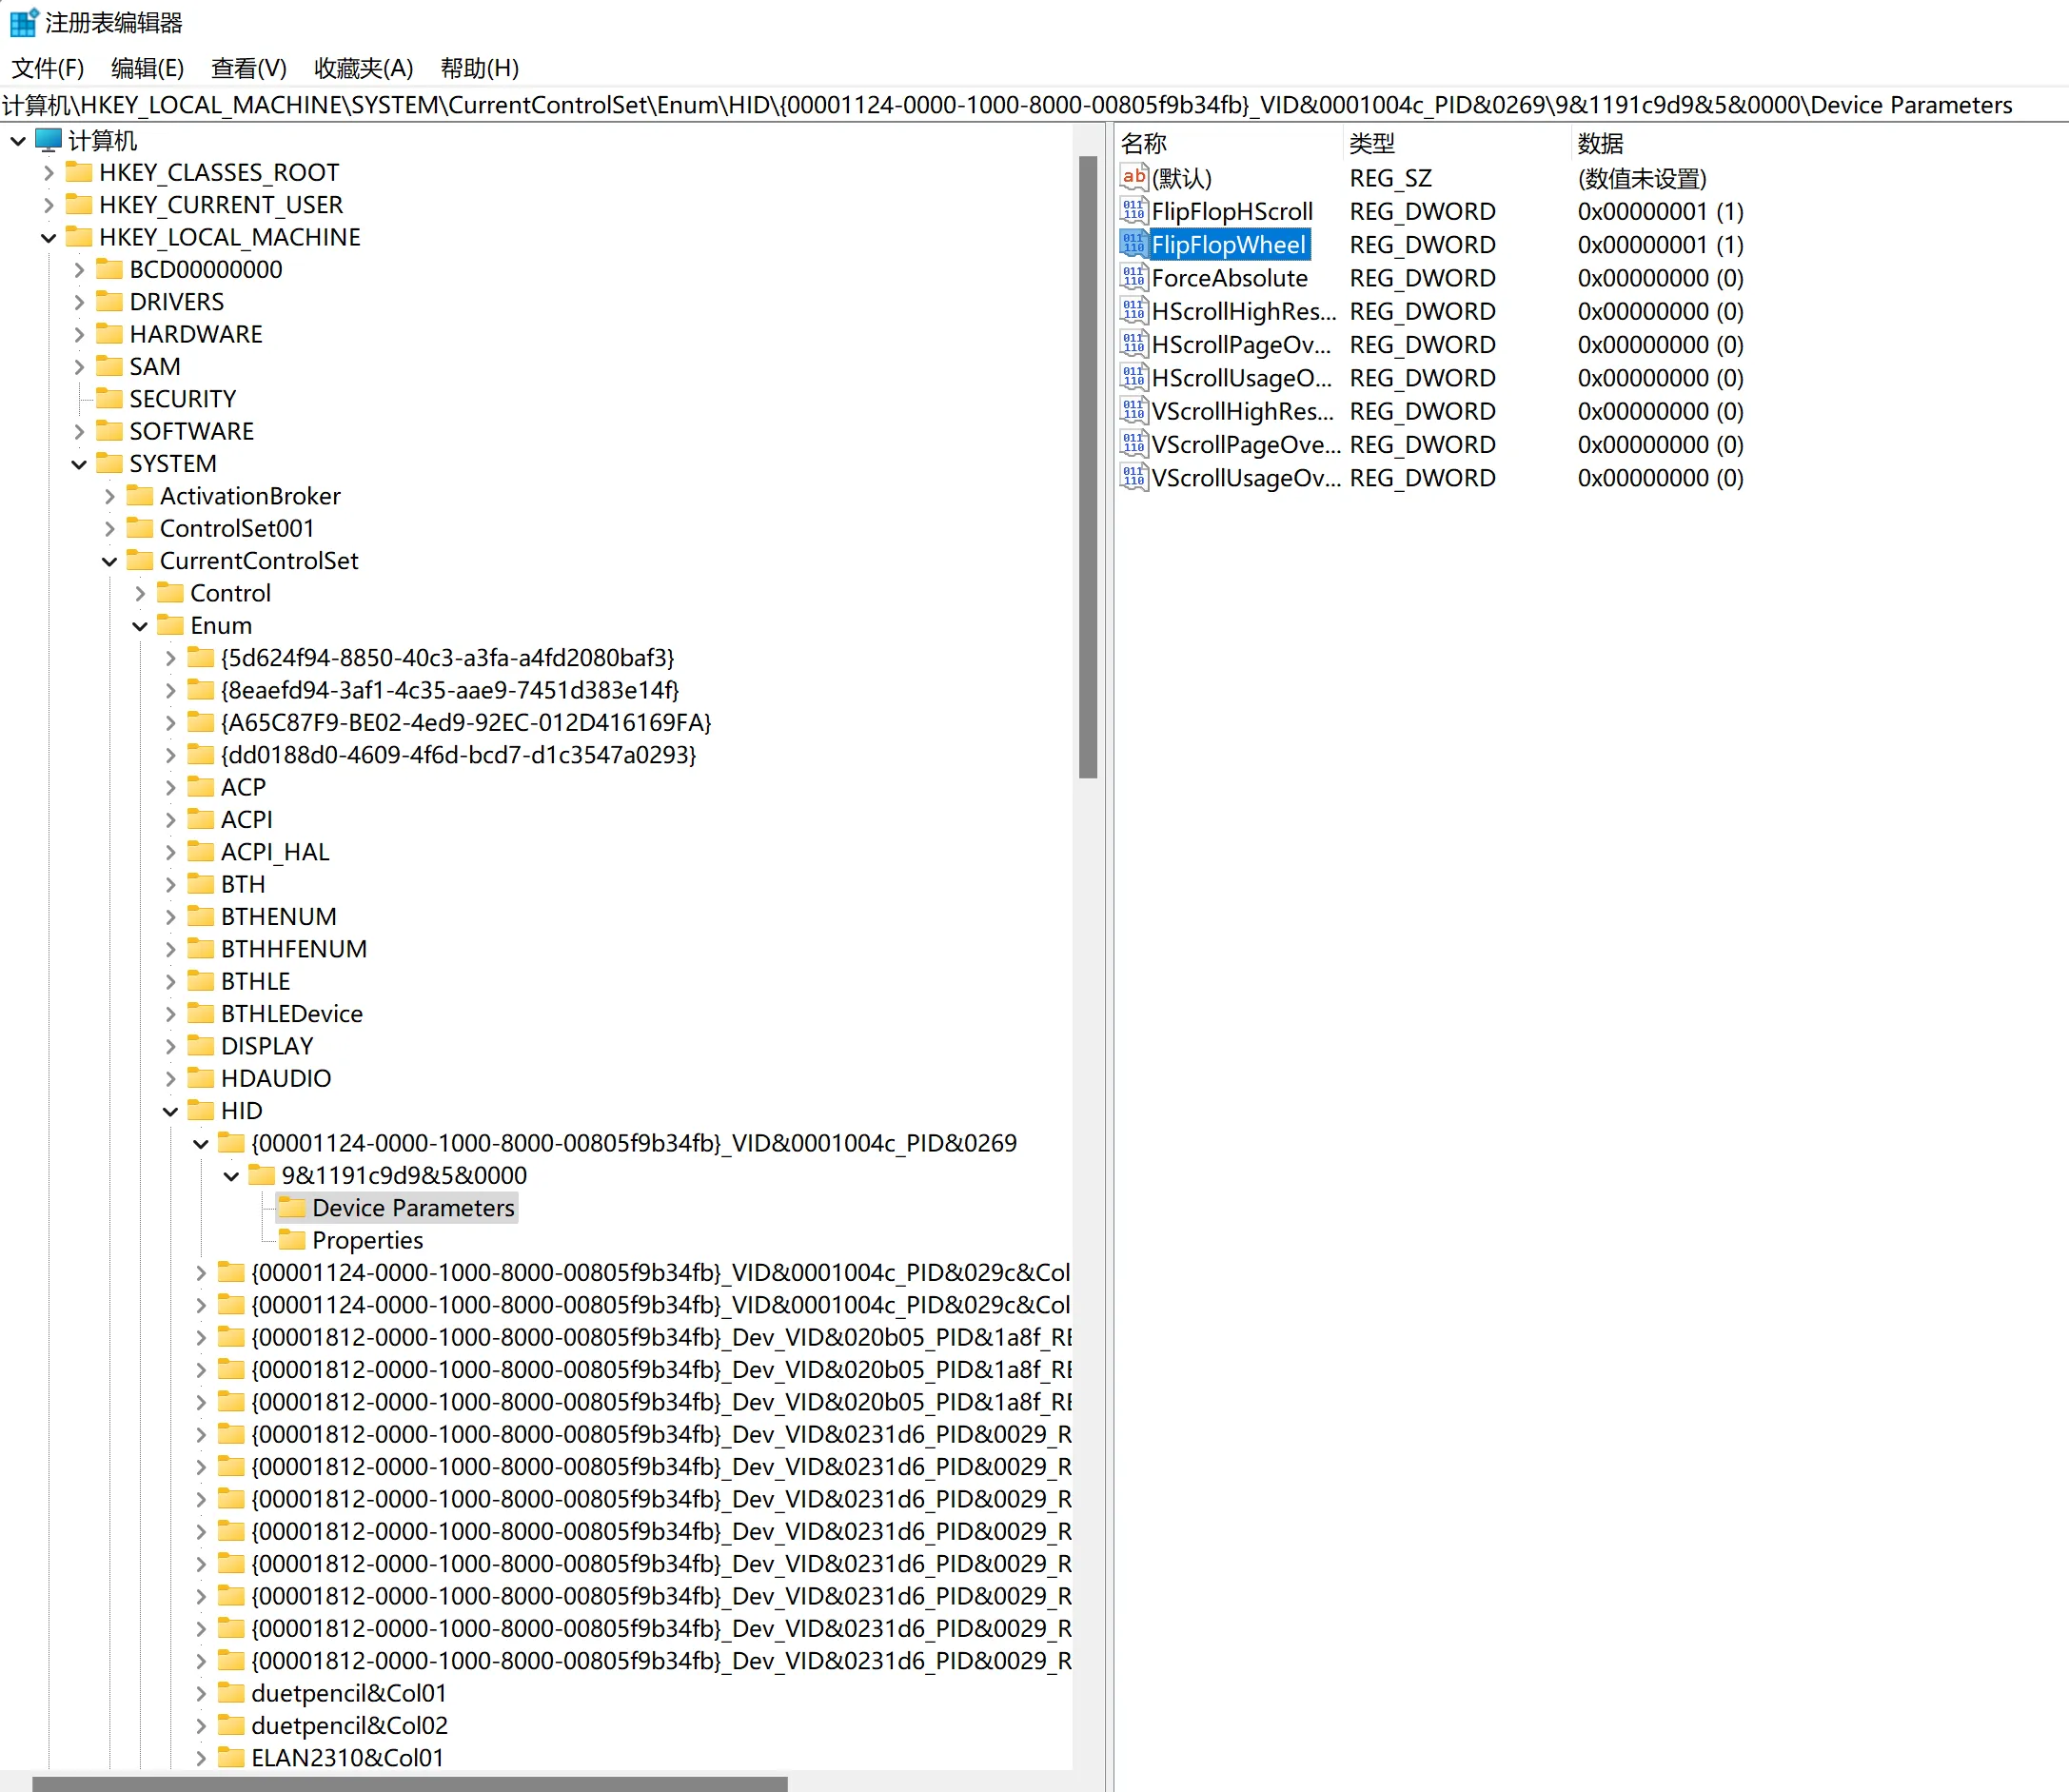The width and height of the screenshot is (2069, 1792).
Task: Click the ForceAbsolute DWORD value icon
Action: [1133, 278]
